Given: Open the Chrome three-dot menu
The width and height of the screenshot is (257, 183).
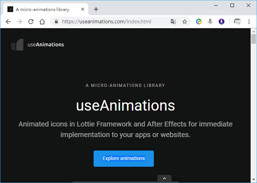Looking at the screenshot, I should 249,22.
